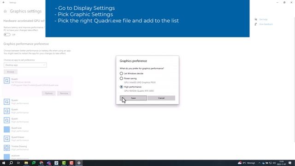Open the Desktop app dropdown

tap(25, 65)
